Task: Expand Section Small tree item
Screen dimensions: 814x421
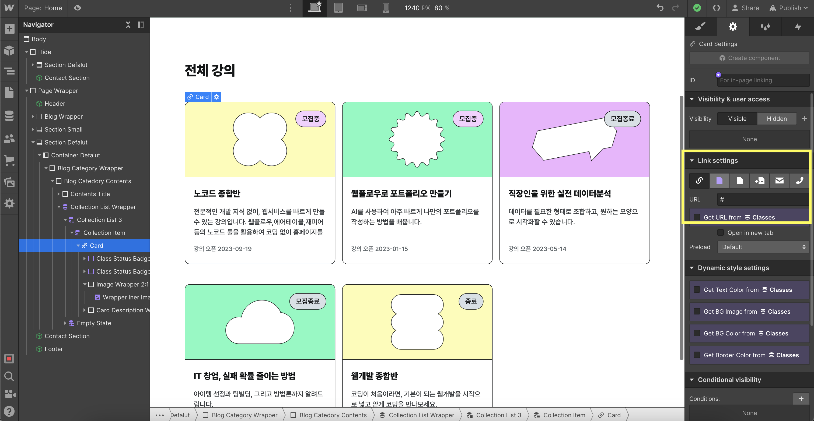Action: pyautogui.click(x=33, y=129)
